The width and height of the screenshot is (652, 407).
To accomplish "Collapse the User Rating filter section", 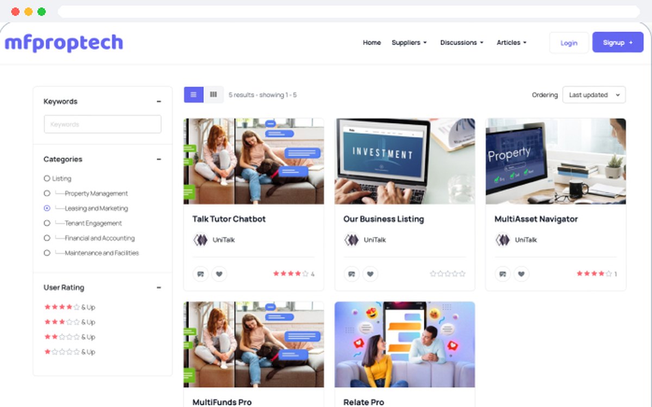I will click(159, 287).
